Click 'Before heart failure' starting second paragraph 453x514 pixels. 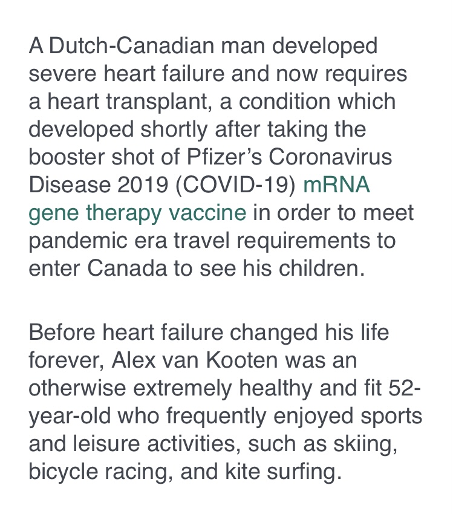126,332
